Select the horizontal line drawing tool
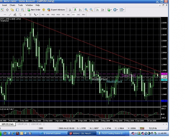The height and width of the screenshot is (138, 185). tap(5, 15)
